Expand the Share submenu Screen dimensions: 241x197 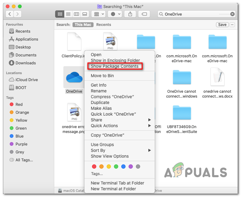point(119,120)
